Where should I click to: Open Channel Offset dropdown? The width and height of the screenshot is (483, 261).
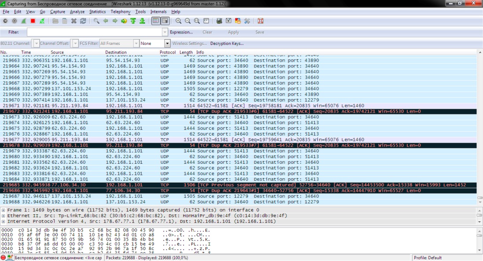[75, 44]
